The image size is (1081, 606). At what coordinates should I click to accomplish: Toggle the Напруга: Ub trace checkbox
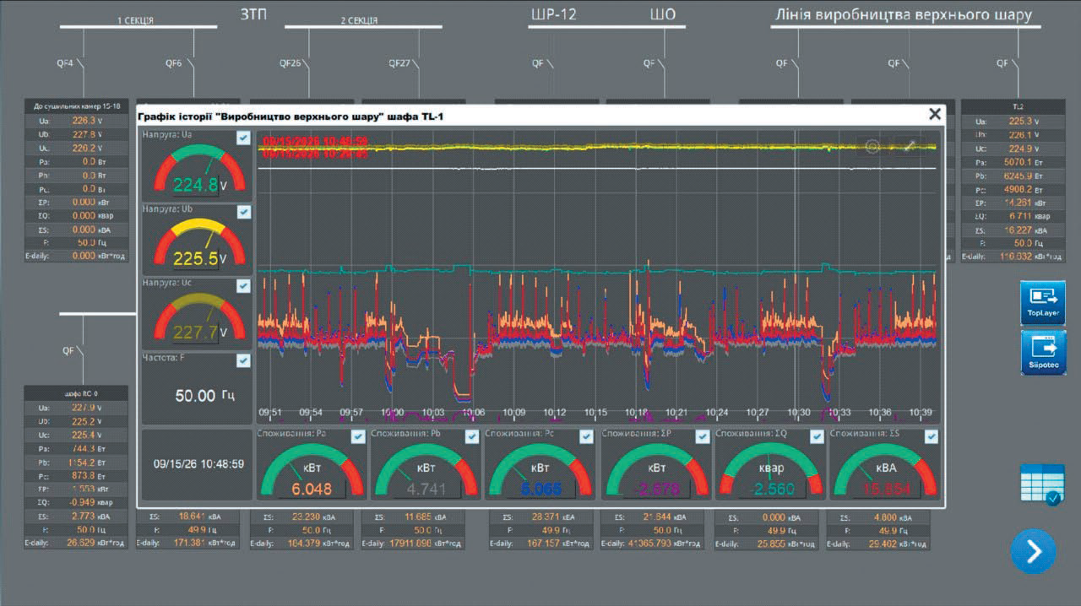tap(243, 211)
